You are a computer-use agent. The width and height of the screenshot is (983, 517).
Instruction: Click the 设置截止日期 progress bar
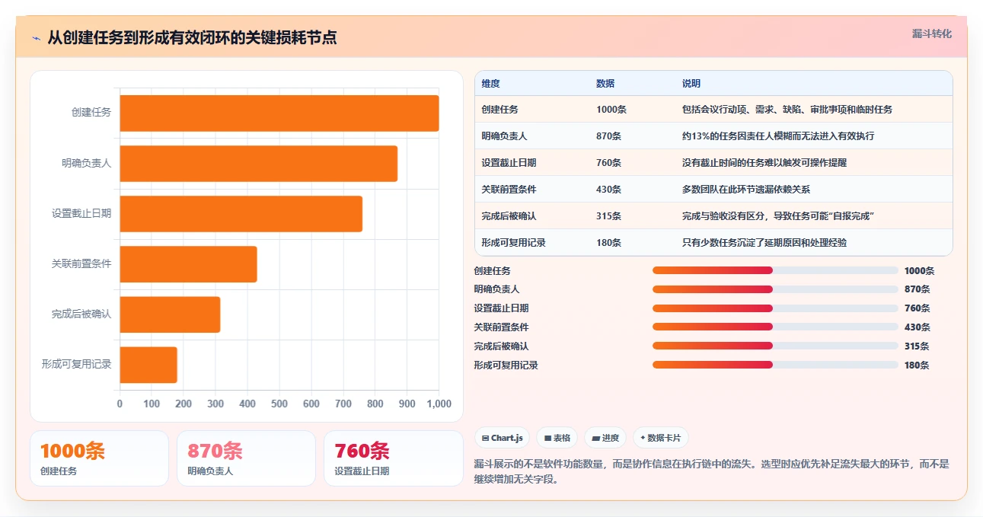pyautogui.click(x=775, y=308)
